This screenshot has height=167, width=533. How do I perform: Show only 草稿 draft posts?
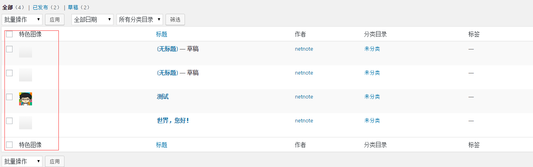coord(73,7)
